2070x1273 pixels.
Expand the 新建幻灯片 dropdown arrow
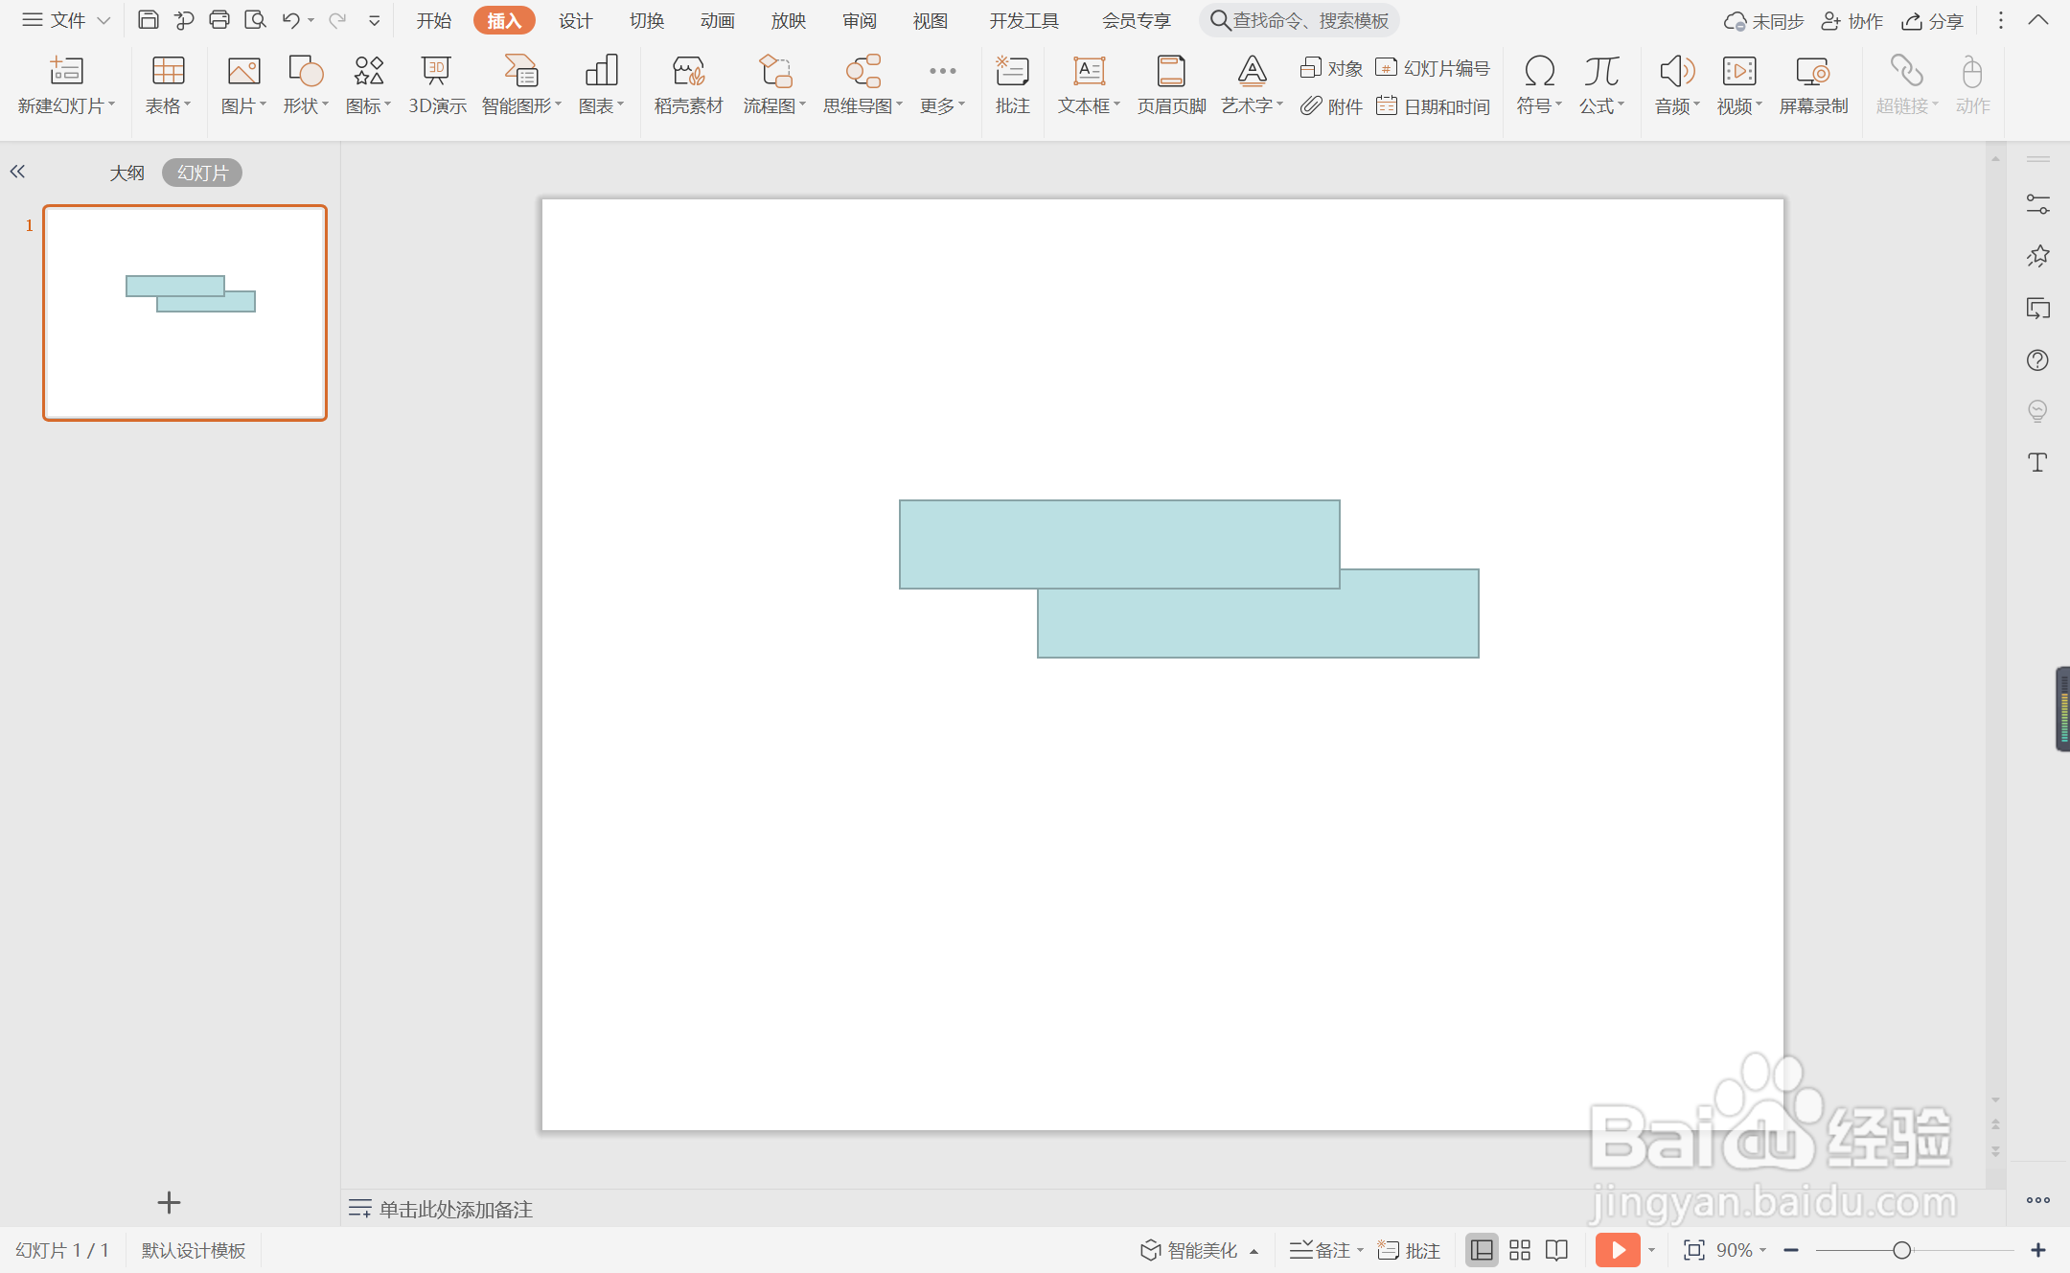click(x=112, y=105)
